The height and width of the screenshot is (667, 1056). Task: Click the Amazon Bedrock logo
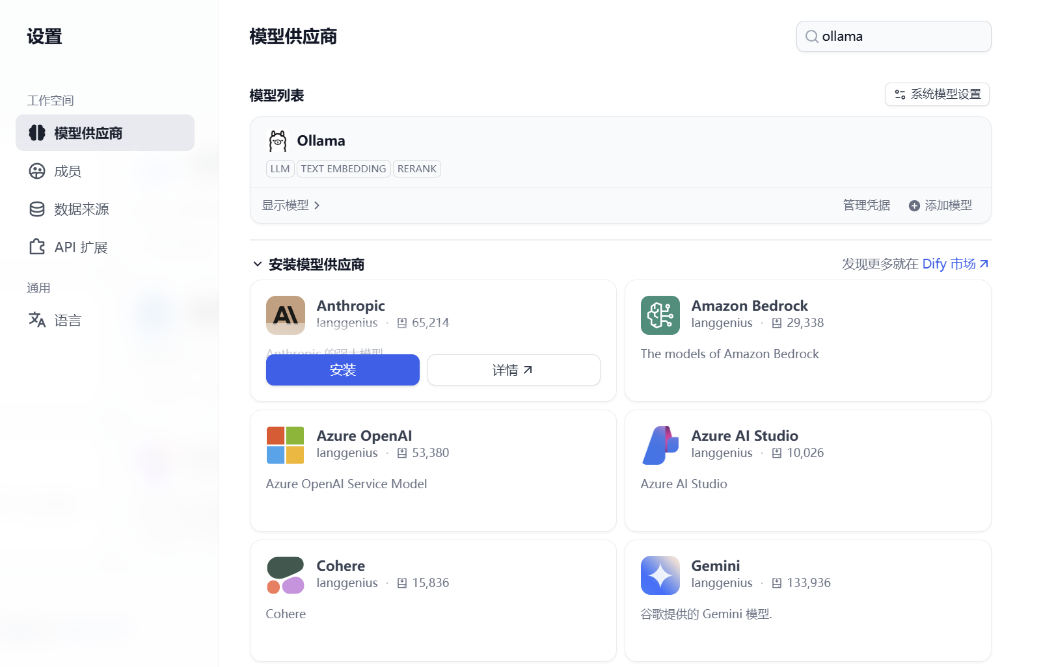click(x=660, y=315)
